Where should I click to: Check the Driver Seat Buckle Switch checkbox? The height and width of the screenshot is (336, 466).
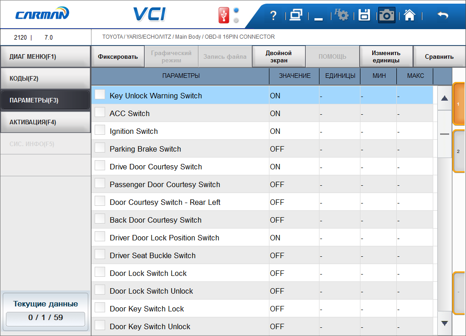click(100, 254)
